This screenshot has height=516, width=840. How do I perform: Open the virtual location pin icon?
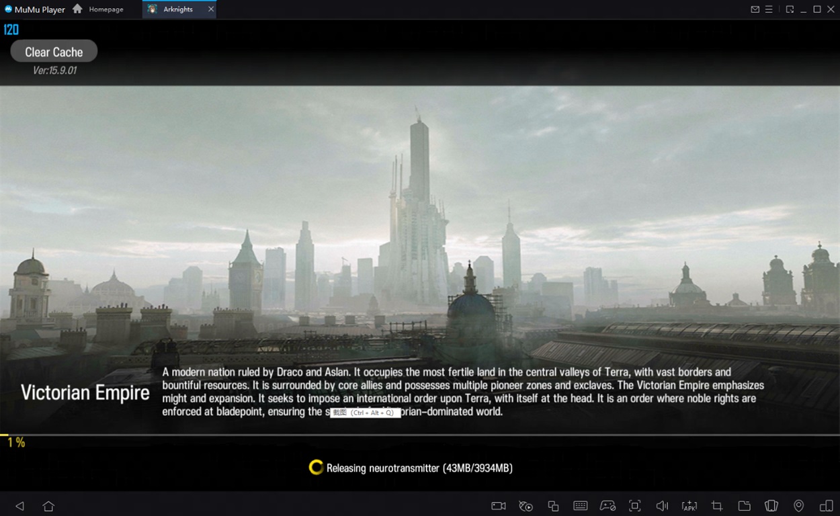click(x=798, y=506)
